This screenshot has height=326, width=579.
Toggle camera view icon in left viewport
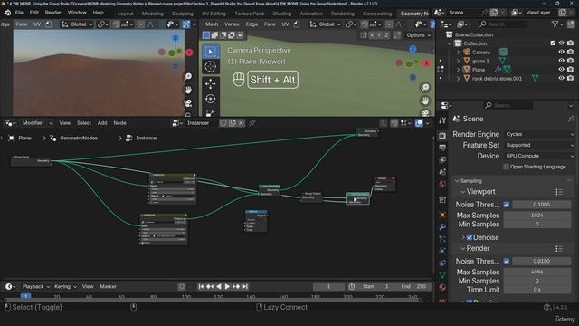[188, 103]
